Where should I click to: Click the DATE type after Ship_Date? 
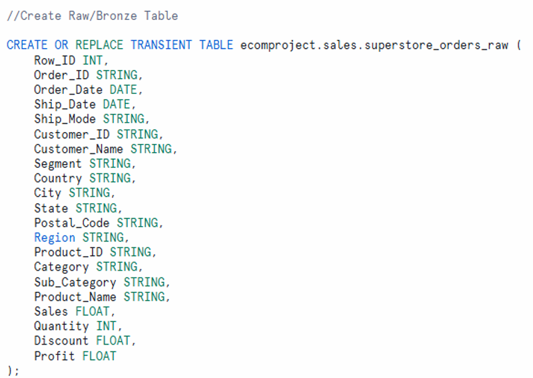[x=117, y=104]
